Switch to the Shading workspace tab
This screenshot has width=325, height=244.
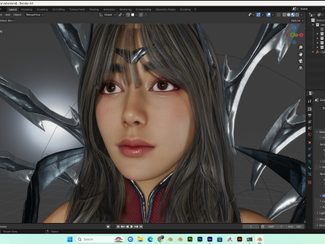click(x=94, y=9)
